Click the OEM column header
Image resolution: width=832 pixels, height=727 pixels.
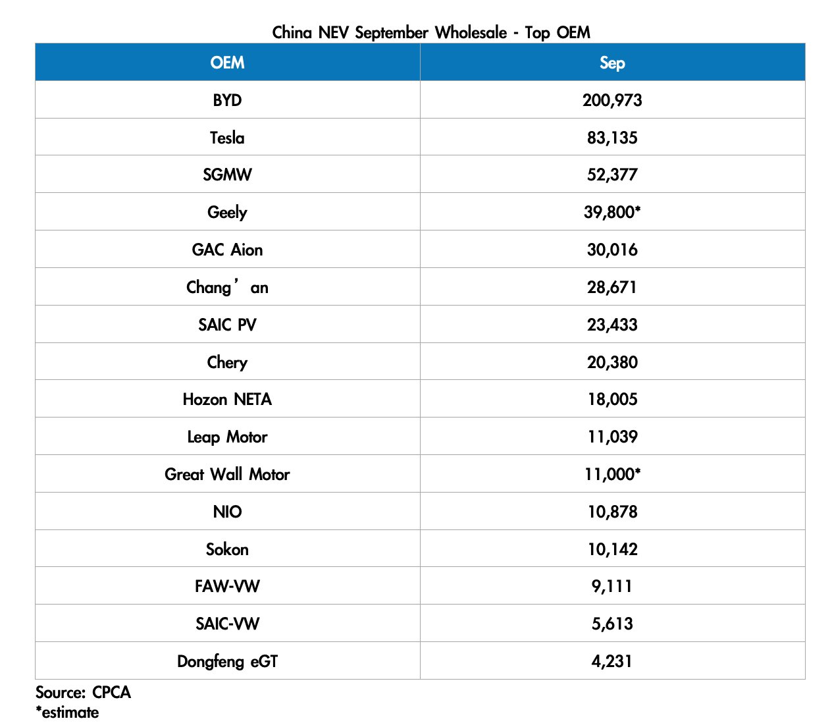pyautogui.click(x=227, y=63)
